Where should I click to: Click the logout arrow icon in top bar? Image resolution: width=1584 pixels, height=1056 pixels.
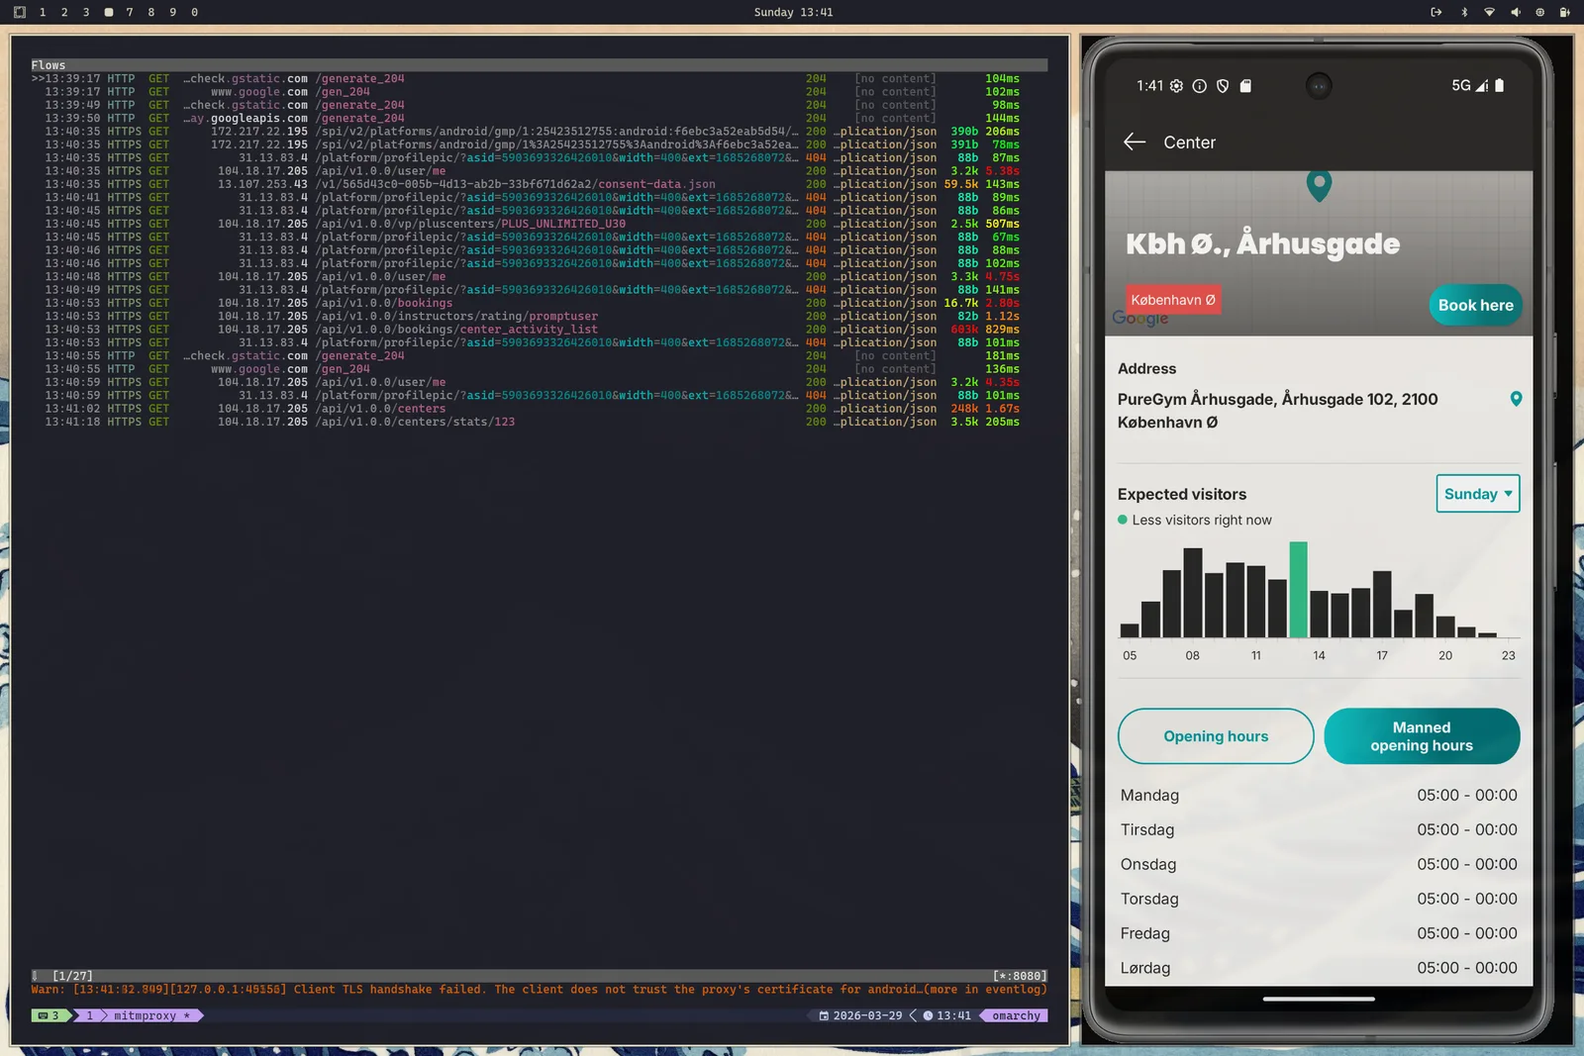1436,12
